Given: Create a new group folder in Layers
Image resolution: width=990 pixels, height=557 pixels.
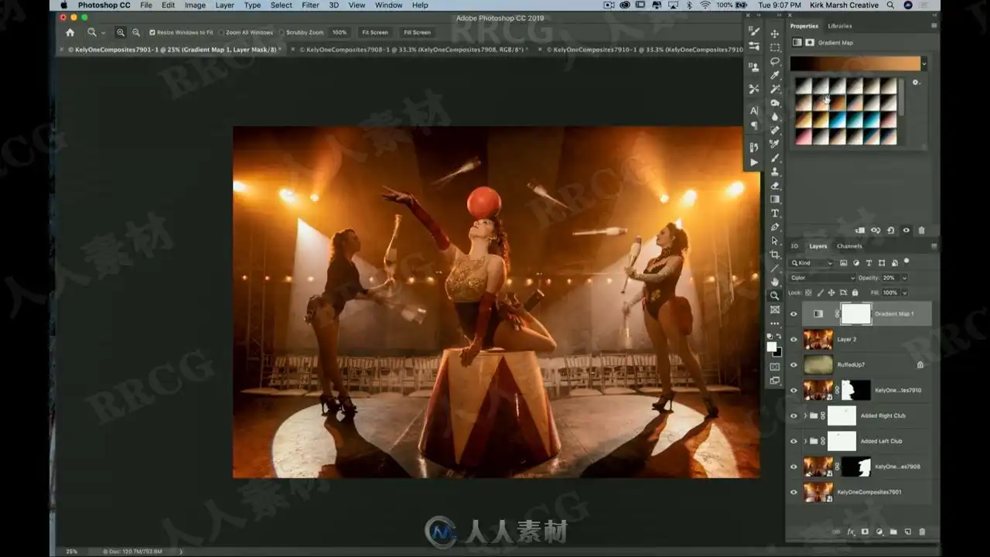Looking at the screenshot, I should pos(893,532).
